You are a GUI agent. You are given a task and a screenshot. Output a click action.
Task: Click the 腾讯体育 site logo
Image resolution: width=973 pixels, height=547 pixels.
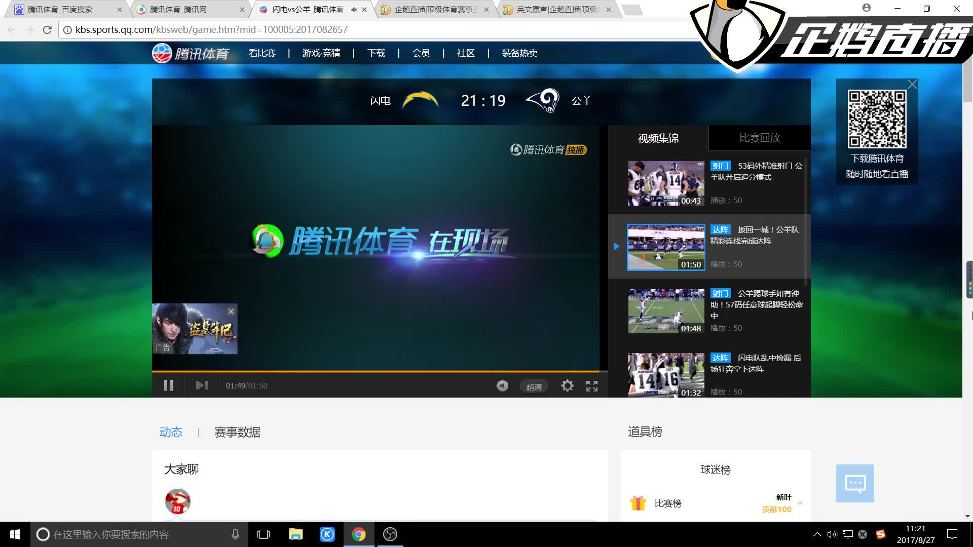[191, 53]
